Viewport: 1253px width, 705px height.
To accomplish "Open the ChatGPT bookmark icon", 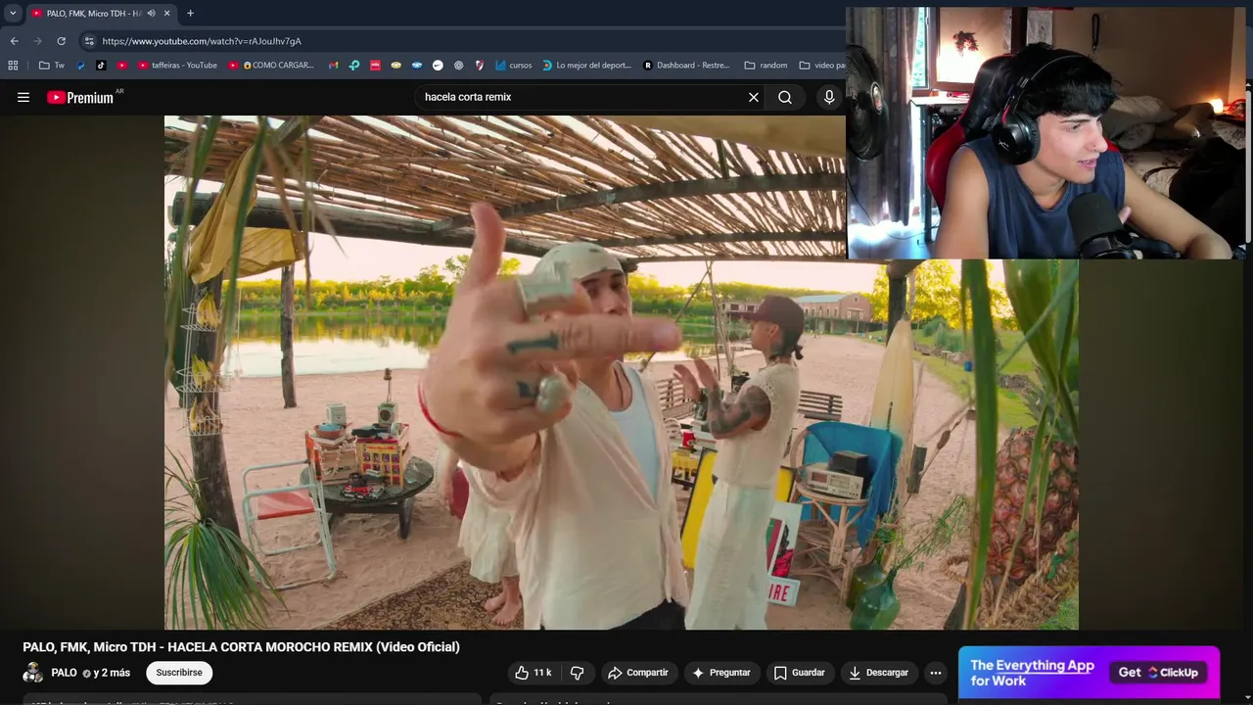I will [x=458, y=66].
